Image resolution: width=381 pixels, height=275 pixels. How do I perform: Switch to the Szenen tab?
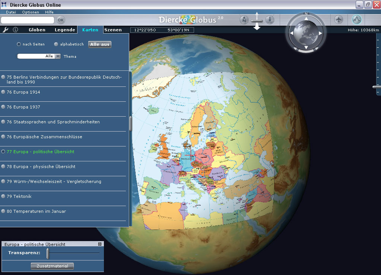(x=113, y=30)
